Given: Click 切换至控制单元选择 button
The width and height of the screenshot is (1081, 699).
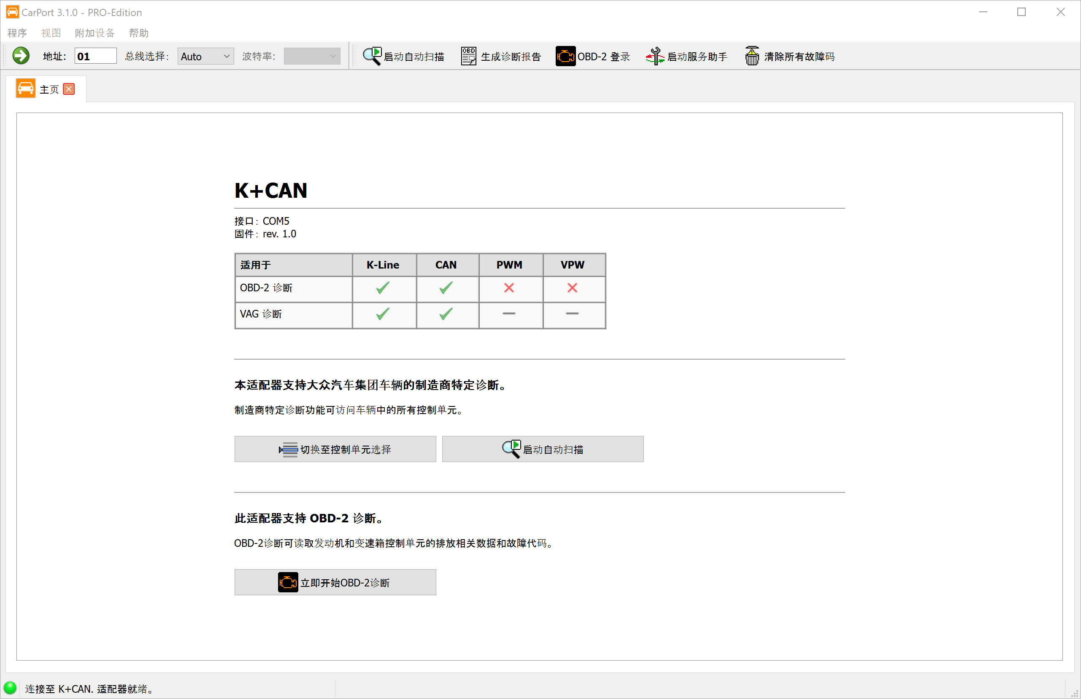Looking at the screenshot, I should [x=335, y=449].
